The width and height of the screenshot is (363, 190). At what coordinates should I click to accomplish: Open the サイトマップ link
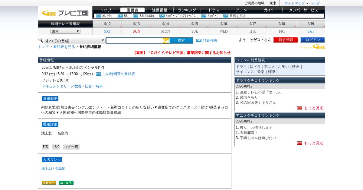pyautogui.click(x=295, y=3)
